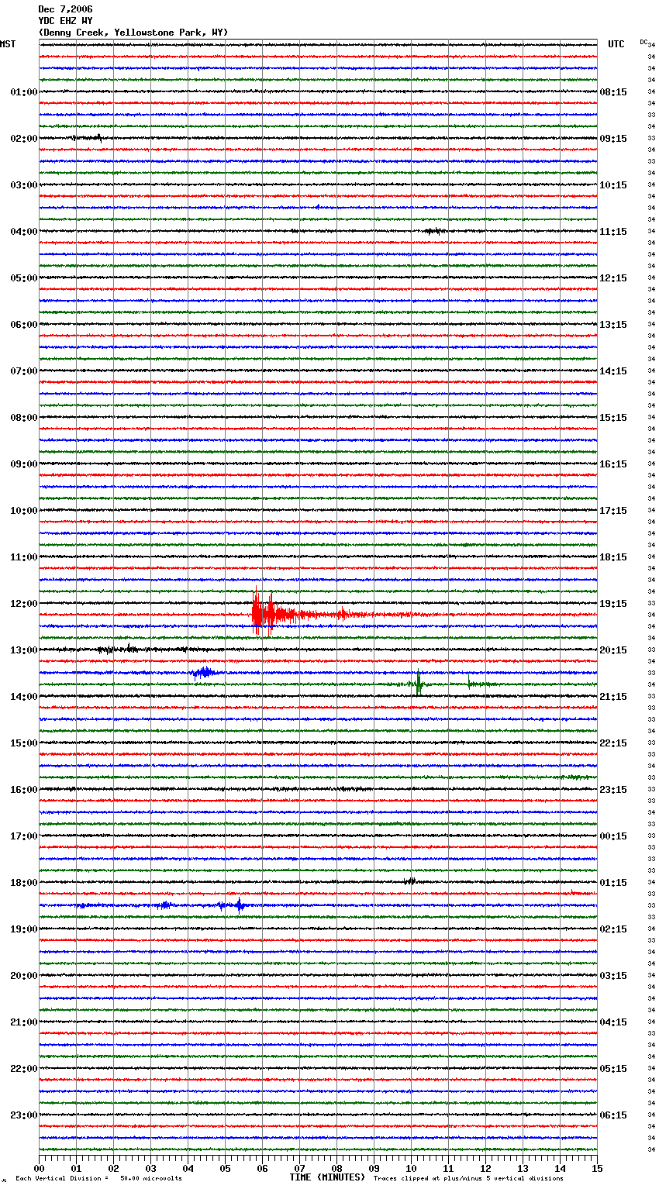Click the '01:00' MST time label

point(24,92)
